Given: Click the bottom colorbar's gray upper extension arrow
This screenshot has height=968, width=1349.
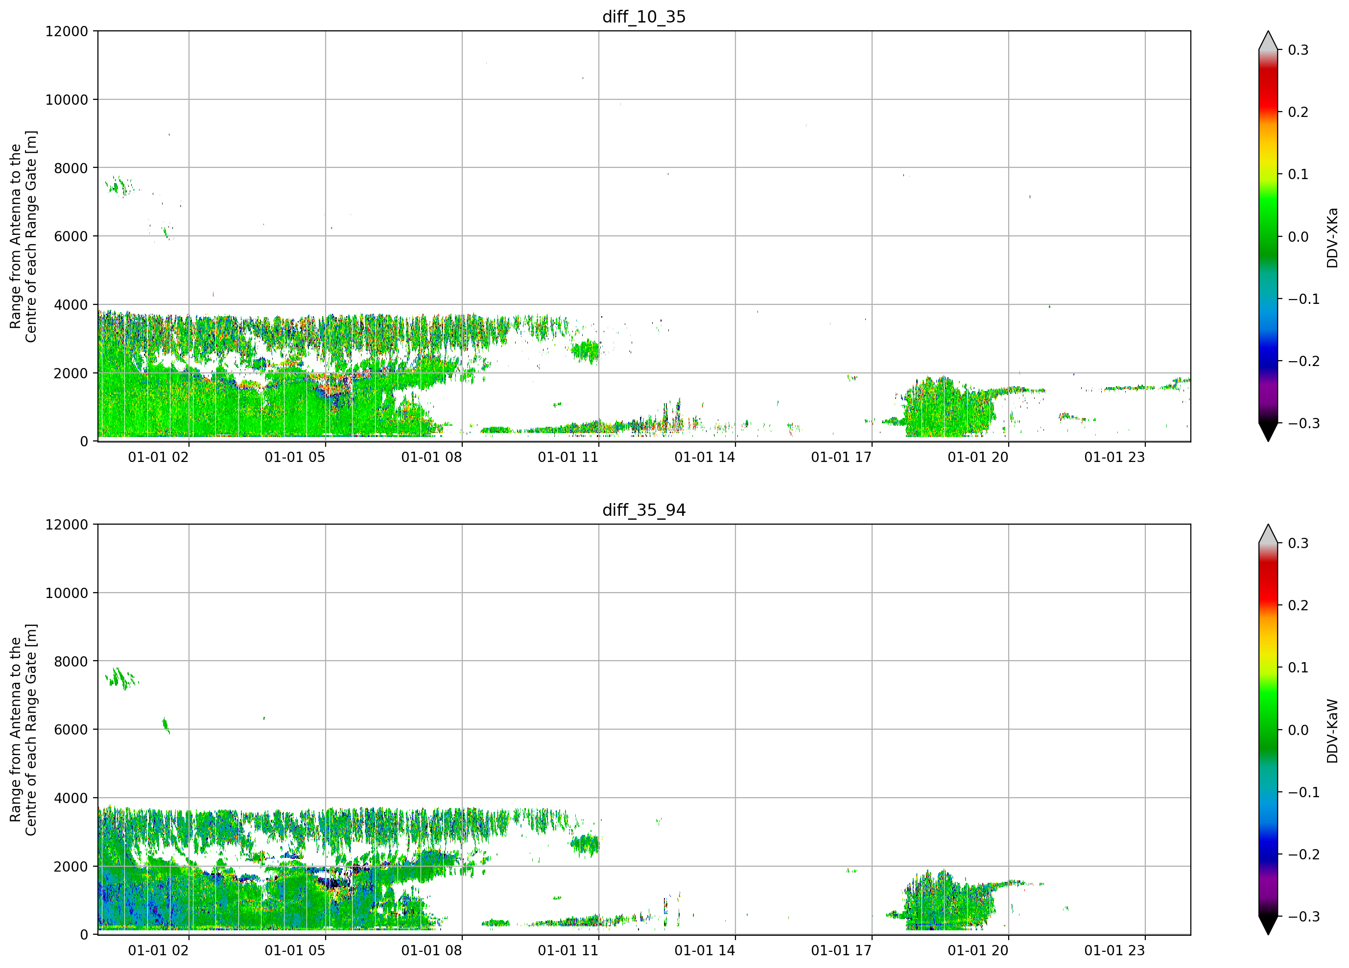Looking at the screenshot, I should click(x=1268, y=533).
